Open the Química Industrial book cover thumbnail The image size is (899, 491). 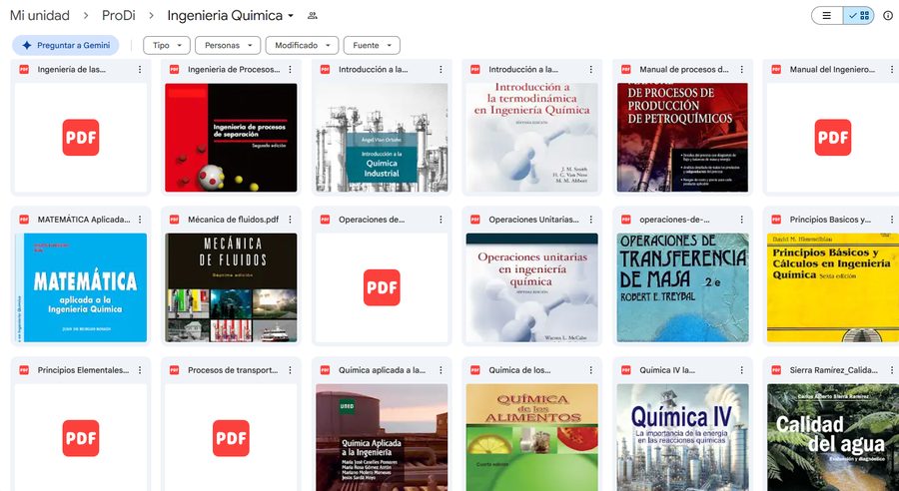382,138
